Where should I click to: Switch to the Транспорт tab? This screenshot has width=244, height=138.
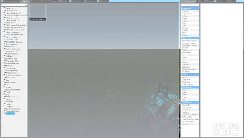(52, 1)
